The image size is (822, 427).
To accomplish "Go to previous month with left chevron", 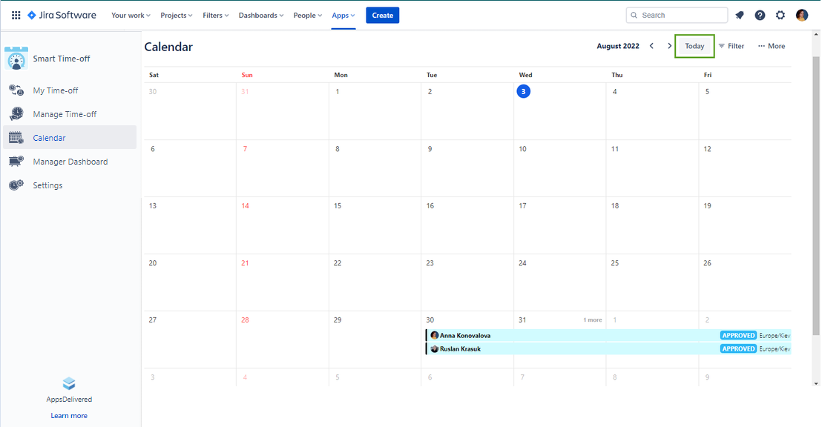I will coord(651,46).
